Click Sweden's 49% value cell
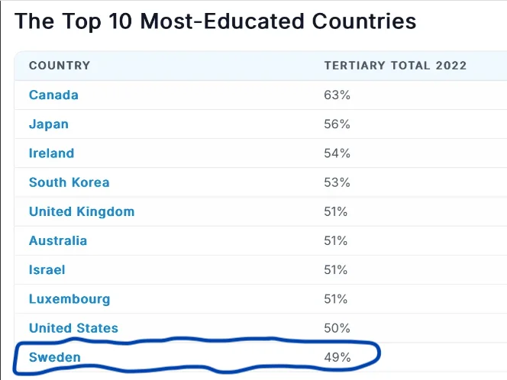The image size is (507, 380). 337,357
